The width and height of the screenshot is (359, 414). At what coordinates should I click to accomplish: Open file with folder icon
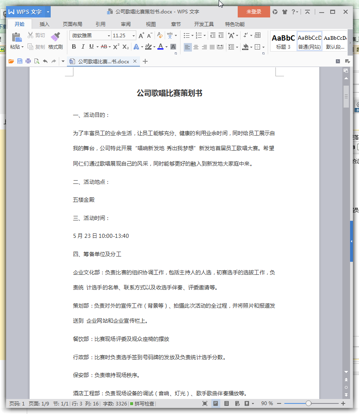click(11, 62)
